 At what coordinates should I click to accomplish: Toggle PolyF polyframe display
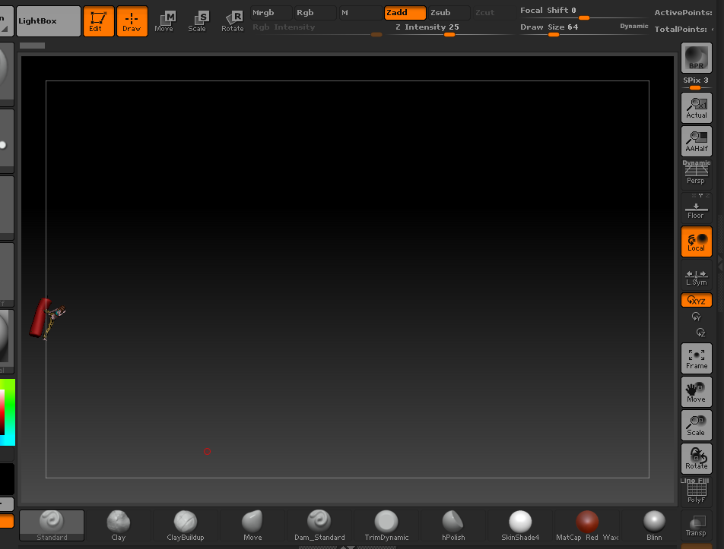(697, 491)
